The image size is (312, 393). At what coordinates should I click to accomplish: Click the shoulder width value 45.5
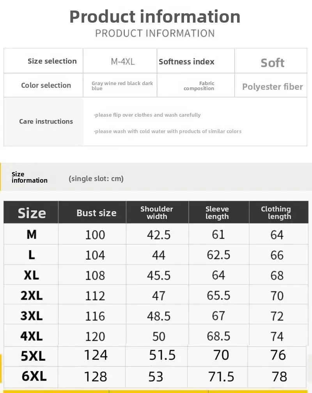click(x=159, y=276)
